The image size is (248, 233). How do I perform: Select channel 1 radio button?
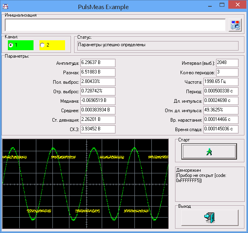tap(11, 45)
